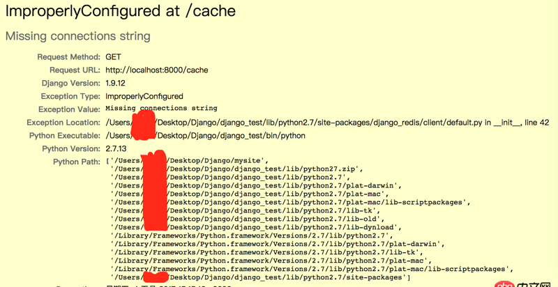558x287 pixels.
Task: Click the monospace Exception Value text
Action: click(x=161, y=109)
